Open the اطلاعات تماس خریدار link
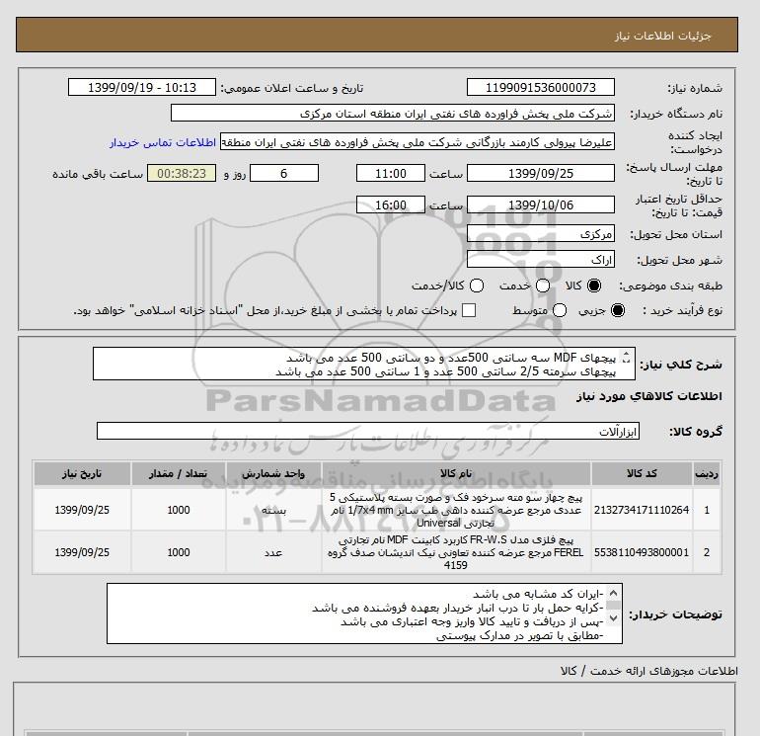The image size is (760, 736). click(163, 142)
